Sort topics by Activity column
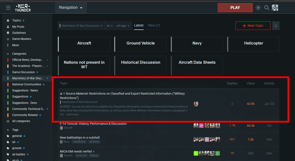 coord(269,83)
